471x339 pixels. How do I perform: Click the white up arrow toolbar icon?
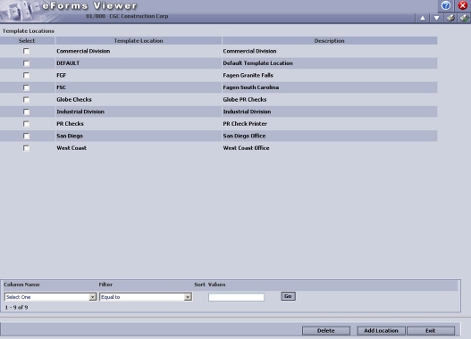point(423,18)
